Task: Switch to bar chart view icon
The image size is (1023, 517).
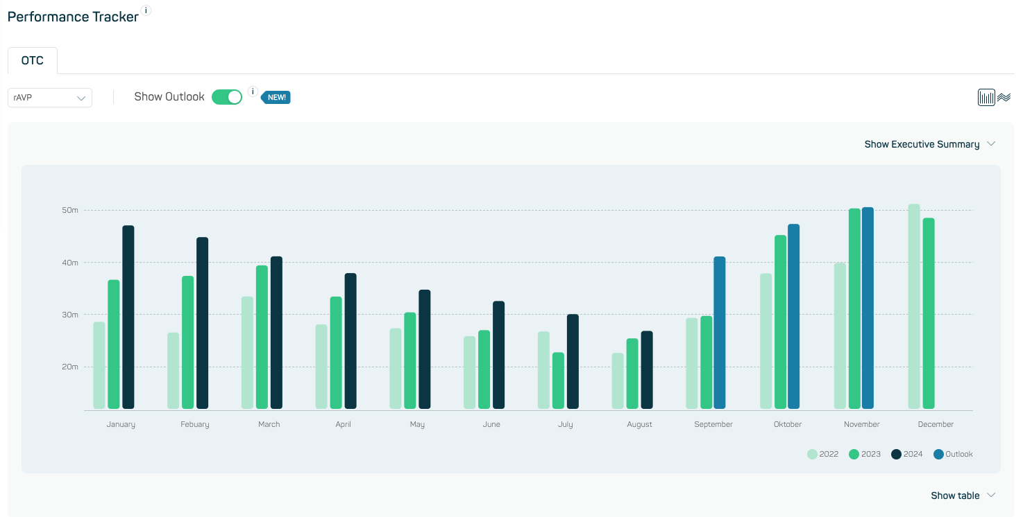Action: (986, 98)
